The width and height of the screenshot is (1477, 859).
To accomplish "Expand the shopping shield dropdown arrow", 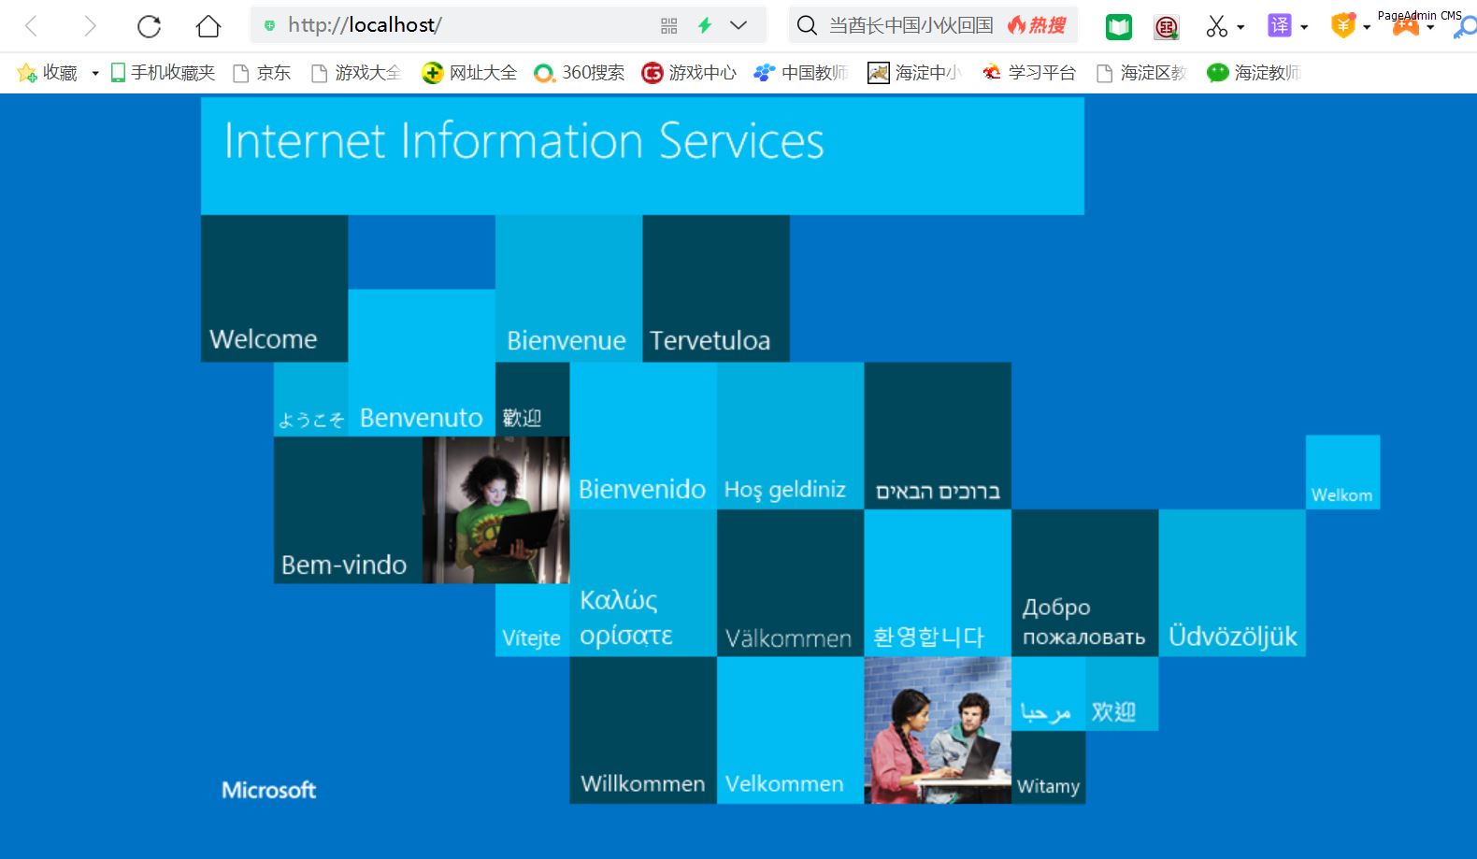I will pyautogui.click(x=1367, y=27).
